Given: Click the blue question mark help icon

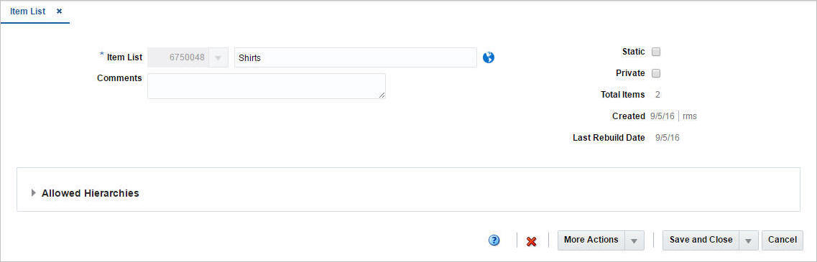Looking at the screenshot, I should 494,240.
